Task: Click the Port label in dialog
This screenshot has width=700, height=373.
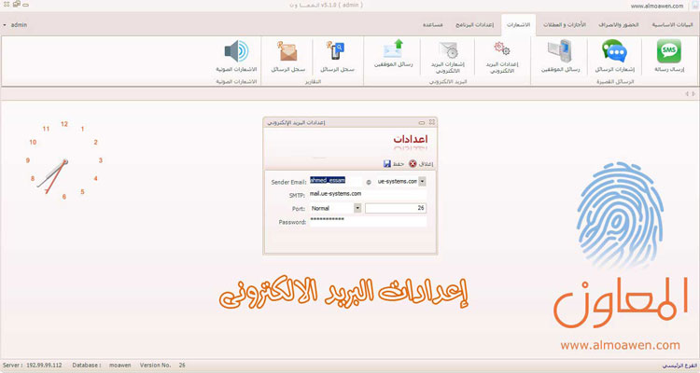Action: [299, 209]
